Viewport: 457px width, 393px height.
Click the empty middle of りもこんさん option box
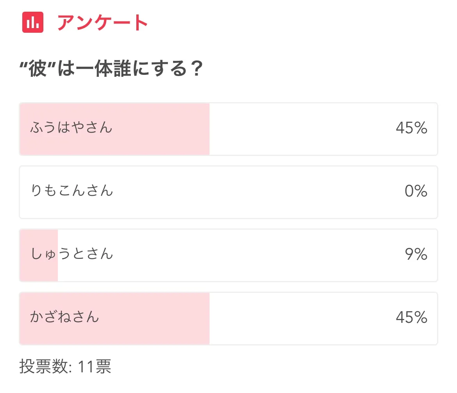point(250,192)
